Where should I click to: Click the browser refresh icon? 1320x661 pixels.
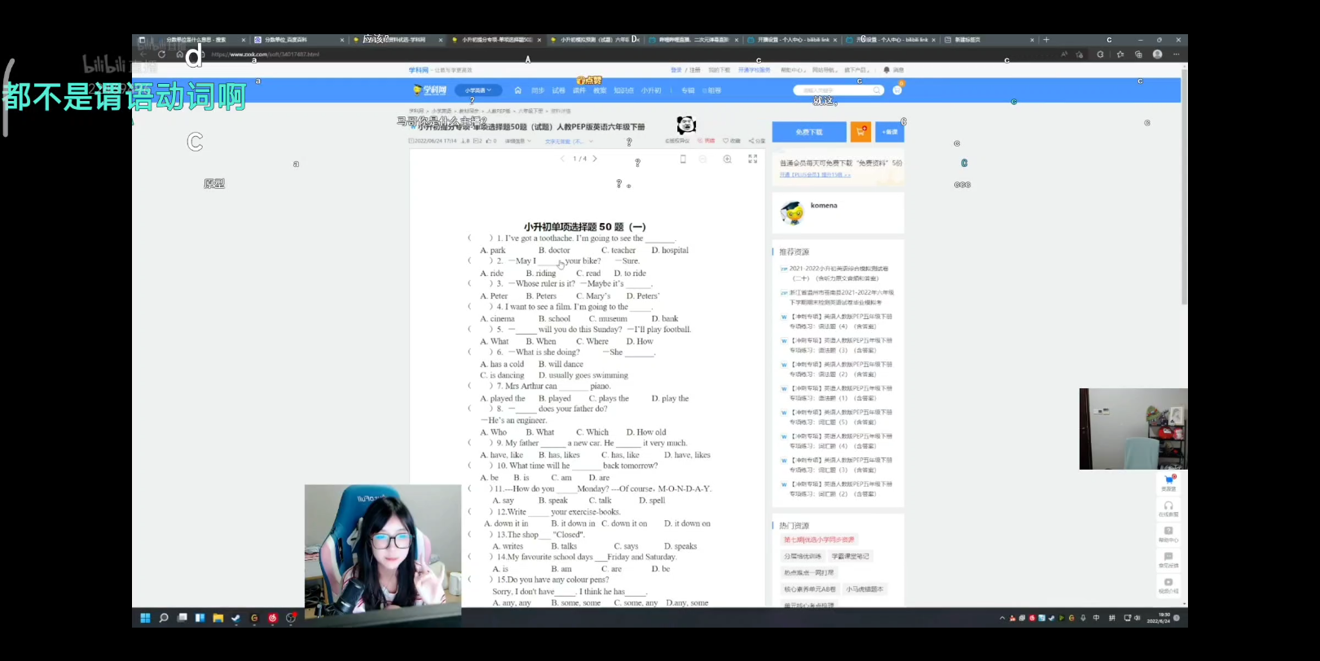tap(161, 55)
